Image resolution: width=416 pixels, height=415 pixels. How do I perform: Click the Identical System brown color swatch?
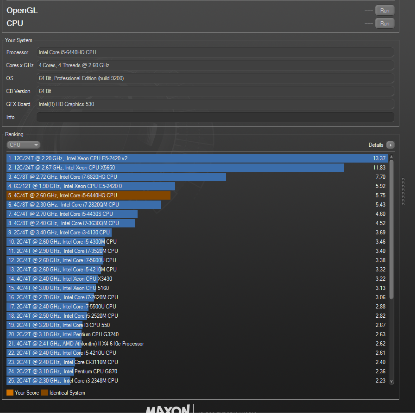[44, 393]
